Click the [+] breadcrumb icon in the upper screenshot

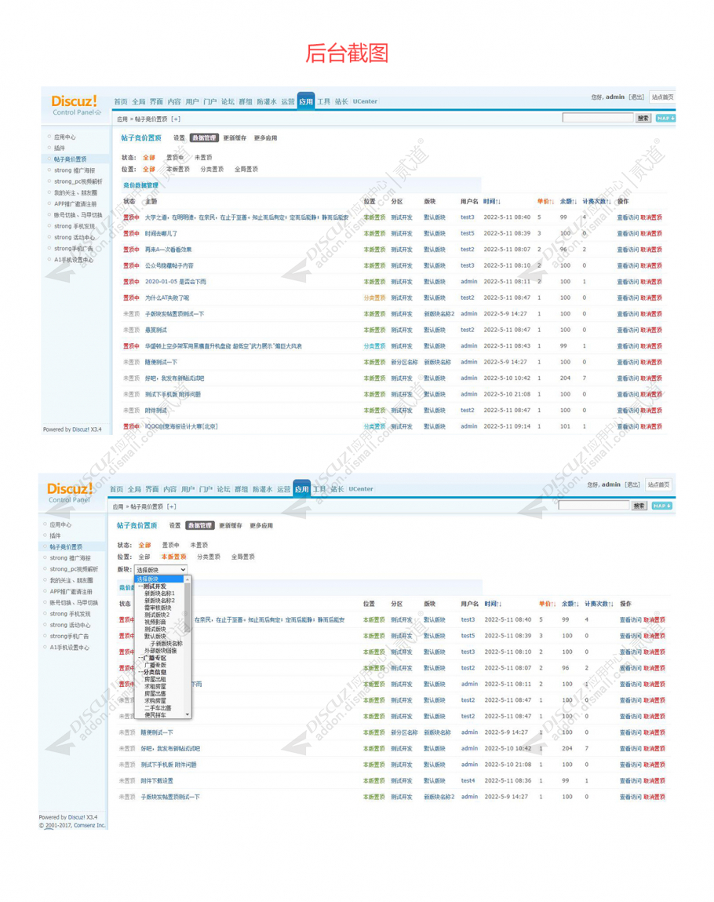coord(175,119)
